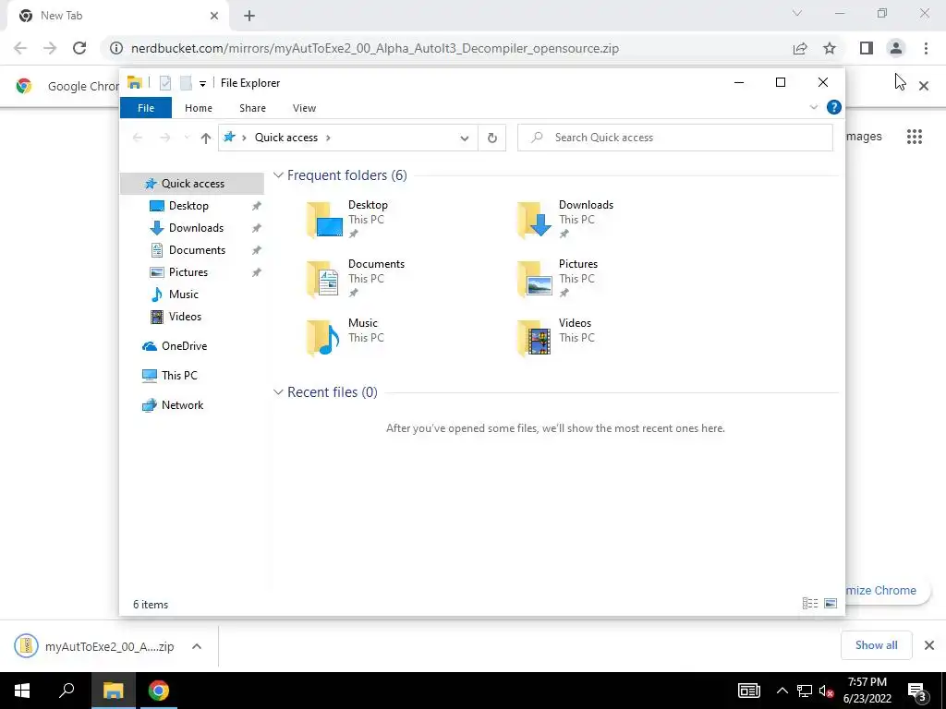Viewport: 946px width, 709px height.
Task: Open Downloads in the navigation pane
Action: click(196, 228)
